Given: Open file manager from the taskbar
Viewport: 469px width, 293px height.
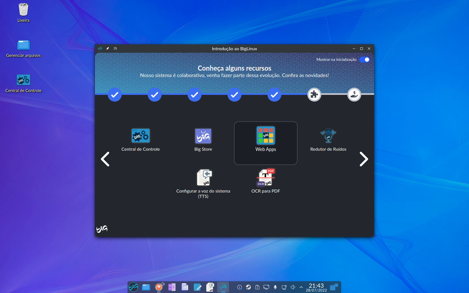Looking at the screenshot, I should (x=146, y=287).
